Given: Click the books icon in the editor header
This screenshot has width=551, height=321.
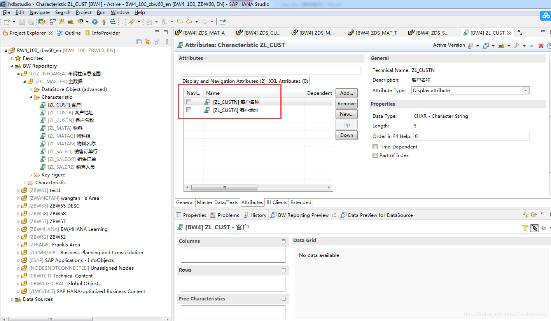Looking at the screenshot, I should pos(502,45).
